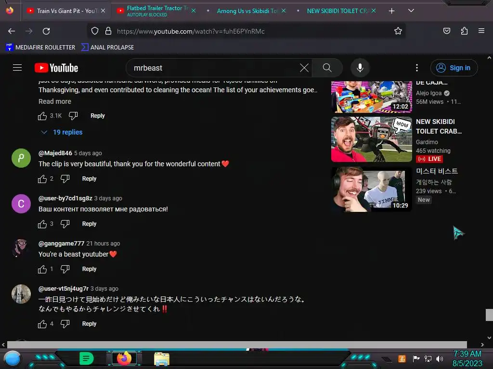The height and width of the screenshot is (369, 493).
Task: Bookmark this page with the star
Action: [x=398, y=31]
